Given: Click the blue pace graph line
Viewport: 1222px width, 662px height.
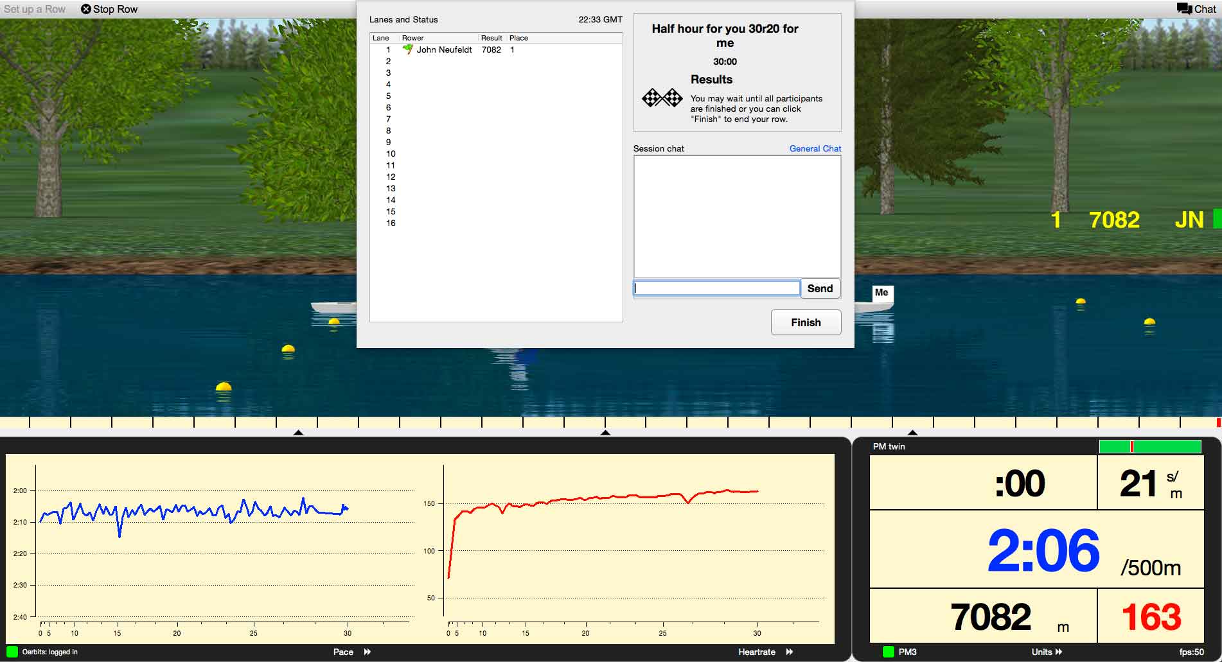Looking at the screenshot, I should [193, 511].
